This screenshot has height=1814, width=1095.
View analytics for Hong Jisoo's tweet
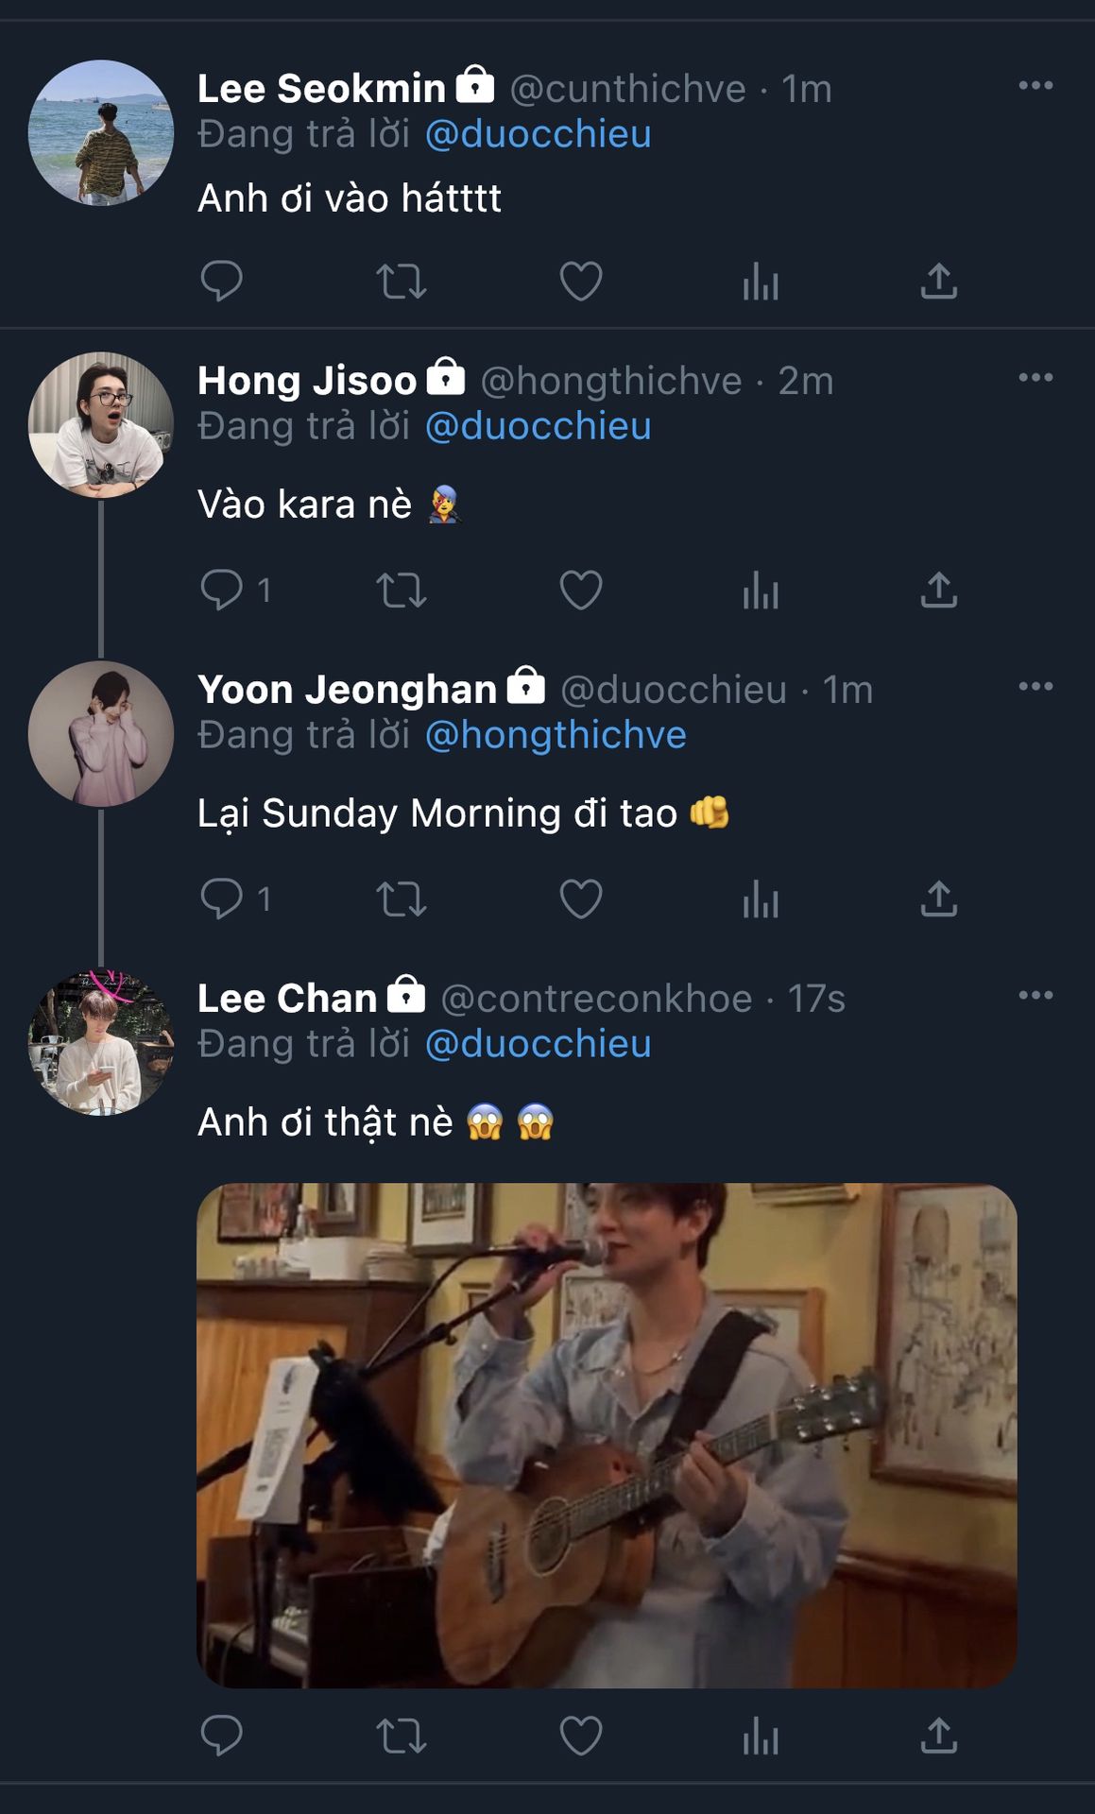click(x=761, y=590)
